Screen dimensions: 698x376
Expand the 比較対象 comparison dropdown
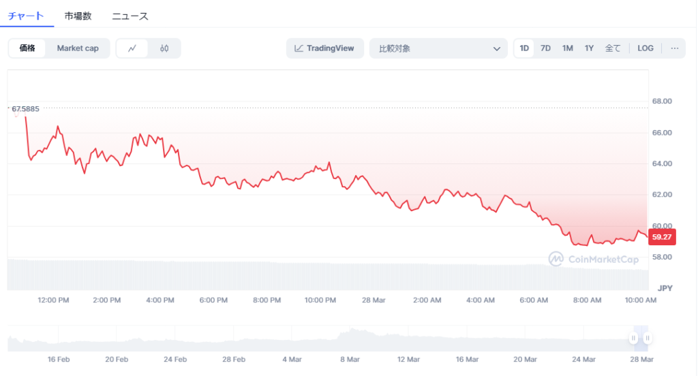coord(439,48)
